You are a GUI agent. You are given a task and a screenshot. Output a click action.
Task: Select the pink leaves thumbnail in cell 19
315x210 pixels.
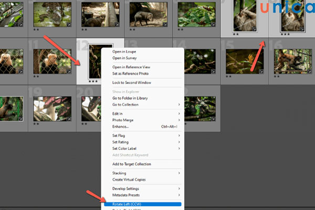(x=52, y=109)
